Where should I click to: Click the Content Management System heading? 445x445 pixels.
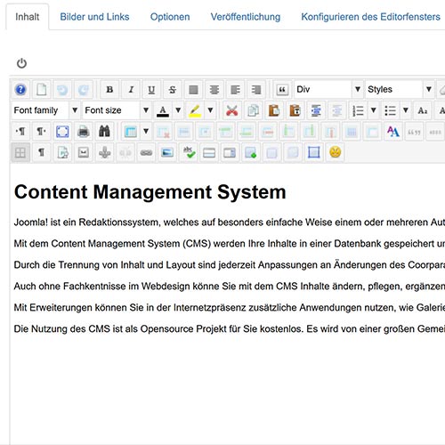(x=150, y=192)
